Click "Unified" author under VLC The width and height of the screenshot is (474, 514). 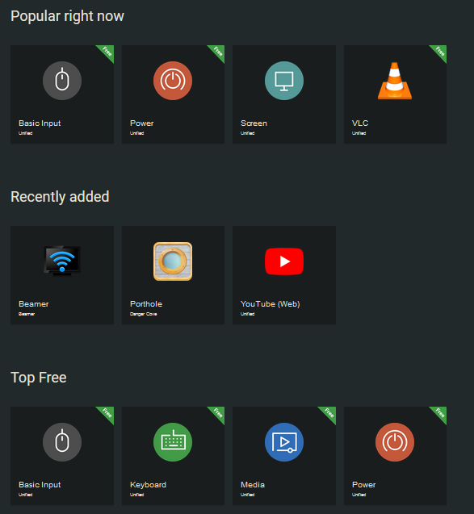coord(359,133)
